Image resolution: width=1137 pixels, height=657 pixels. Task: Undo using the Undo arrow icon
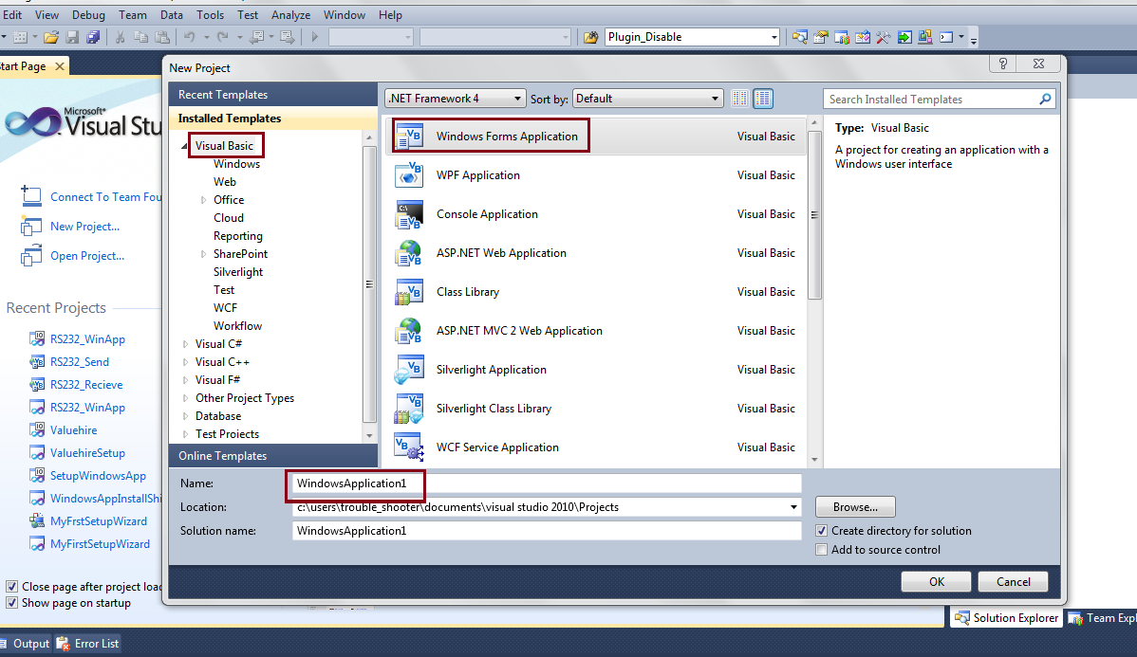tap(192, 34)
